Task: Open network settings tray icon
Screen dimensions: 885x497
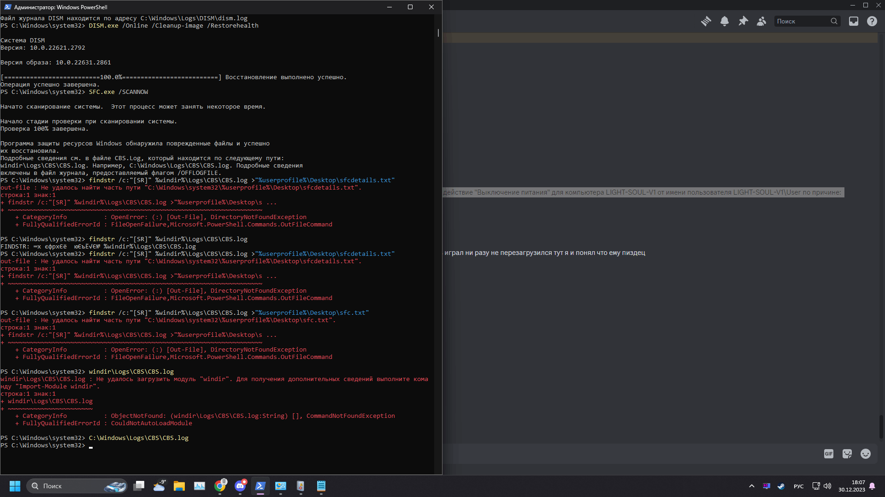Action: 816,486
